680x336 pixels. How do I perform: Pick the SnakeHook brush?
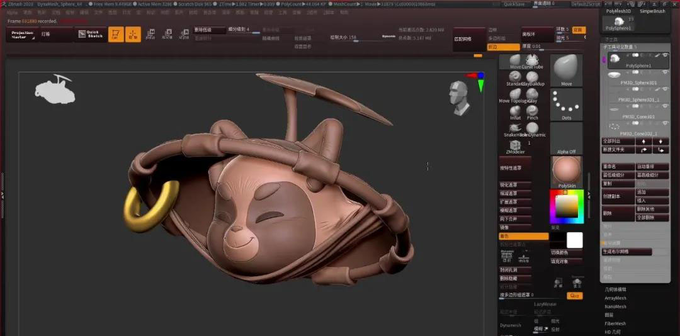pyautogui.click(x=515, y=130)
